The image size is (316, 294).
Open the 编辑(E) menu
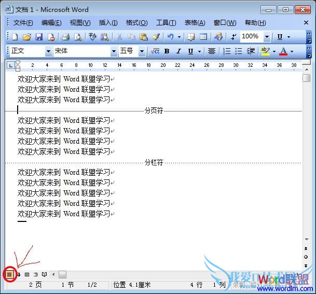pos(51,23)
